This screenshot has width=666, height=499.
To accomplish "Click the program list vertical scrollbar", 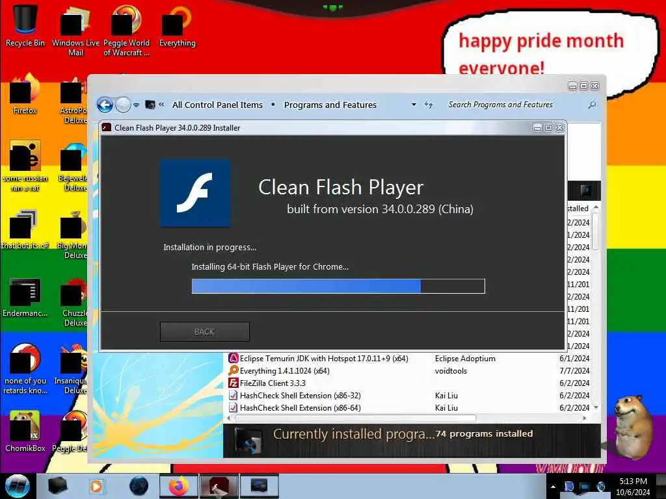I will click(596, 231).
